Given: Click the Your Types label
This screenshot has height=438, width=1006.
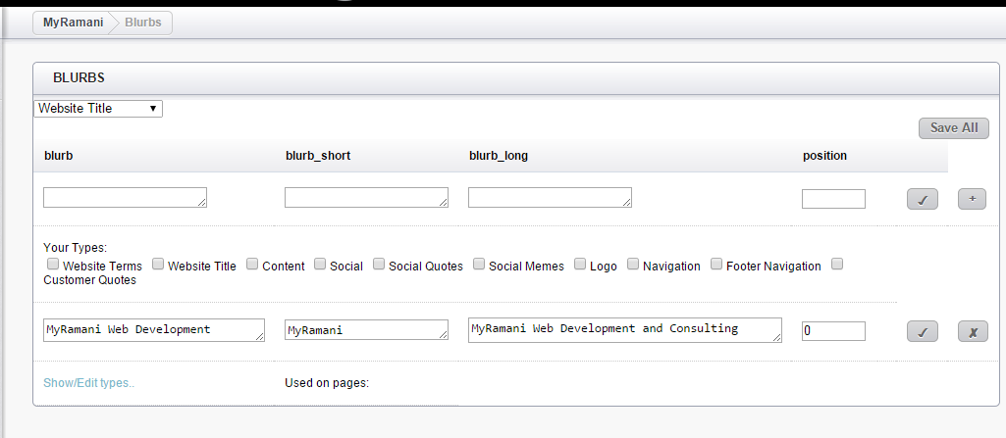Looking at the screenshot, I should (x=75, y=248).
